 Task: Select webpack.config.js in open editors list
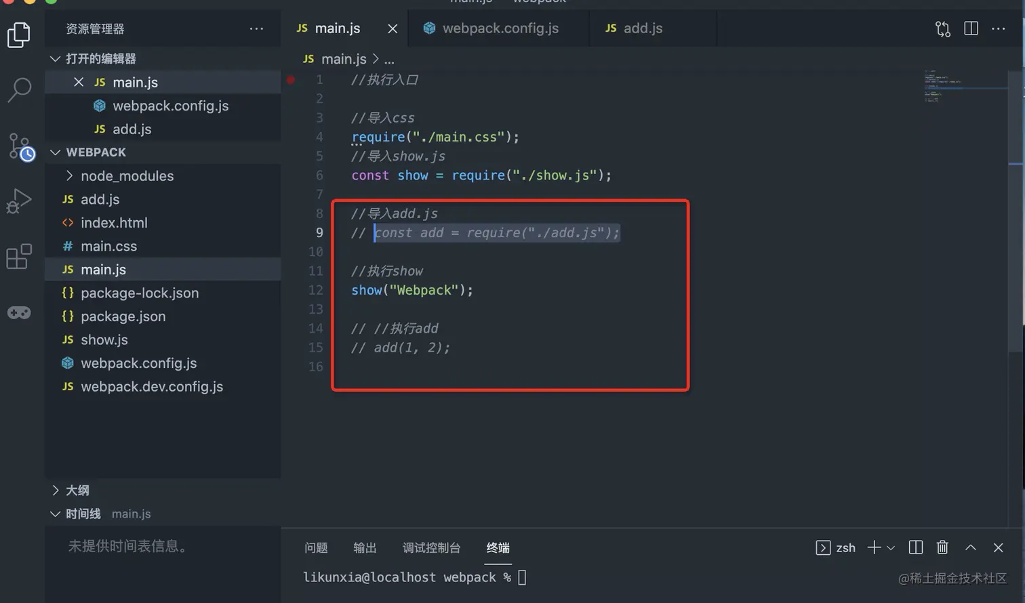(x=163, y=106)
